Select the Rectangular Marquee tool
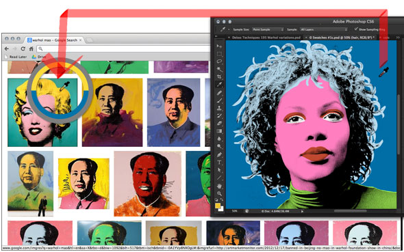 click(x=219, y=54)
